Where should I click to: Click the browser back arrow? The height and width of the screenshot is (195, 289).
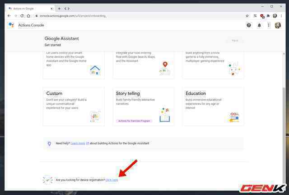tap(9, 16)
